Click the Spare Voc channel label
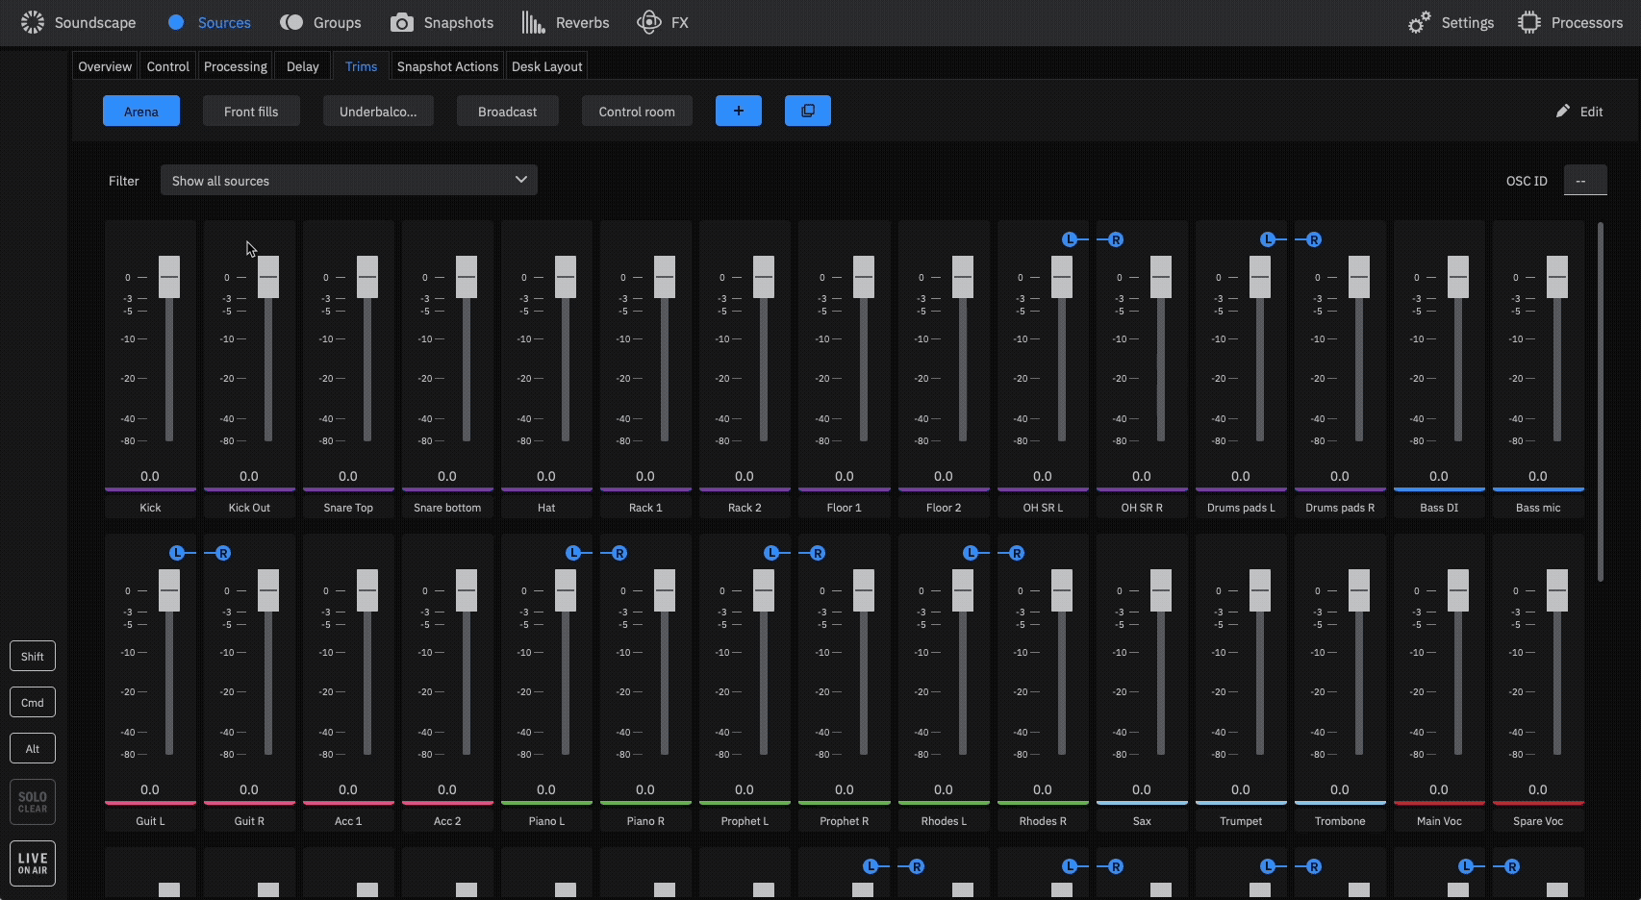1641x900 pixels. (1538, 821)
